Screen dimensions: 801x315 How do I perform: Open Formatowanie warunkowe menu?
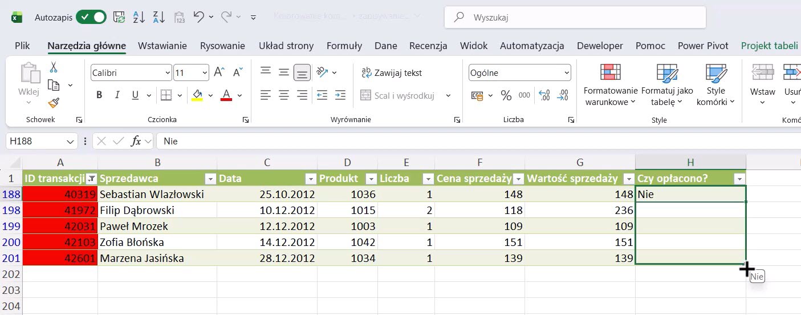pos(610,84)
